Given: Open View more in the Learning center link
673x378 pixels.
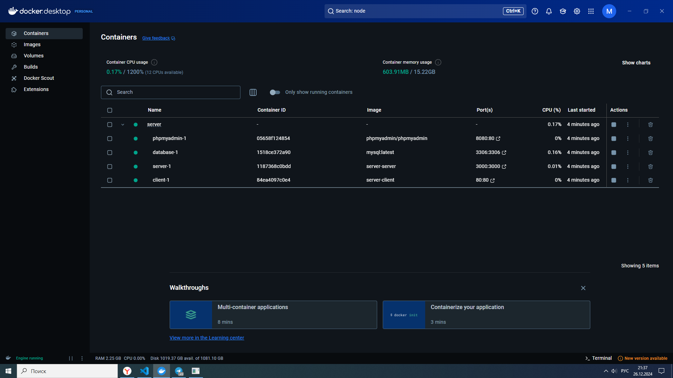Looking at the screenshot, I should point(207,338).
